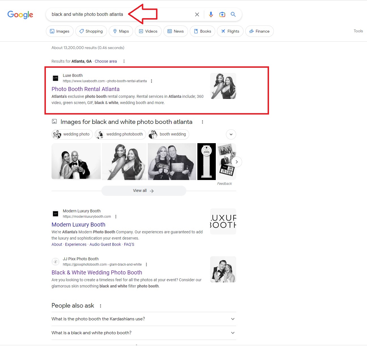Switch to the Maps tab
367x347 pixels.
point(121,31)
